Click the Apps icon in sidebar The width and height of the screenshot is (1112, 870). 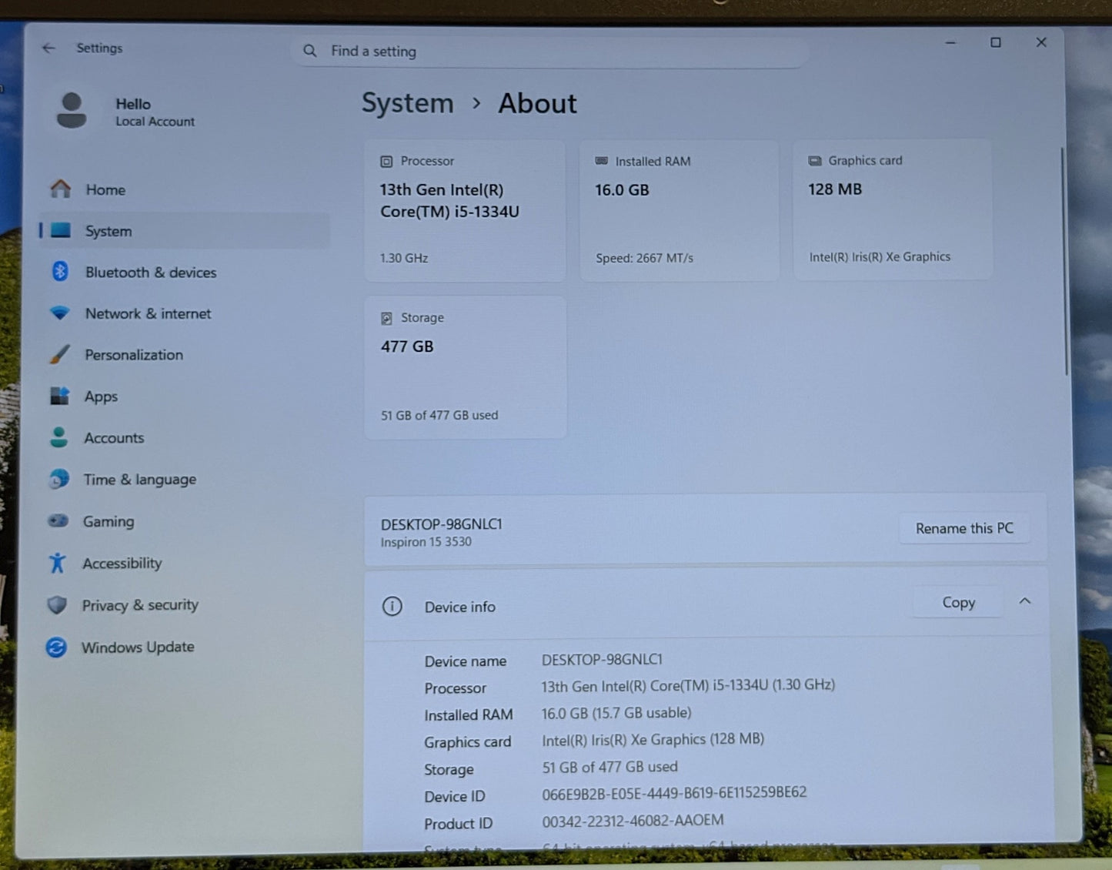pyautogui.click(x=59, y=396)
